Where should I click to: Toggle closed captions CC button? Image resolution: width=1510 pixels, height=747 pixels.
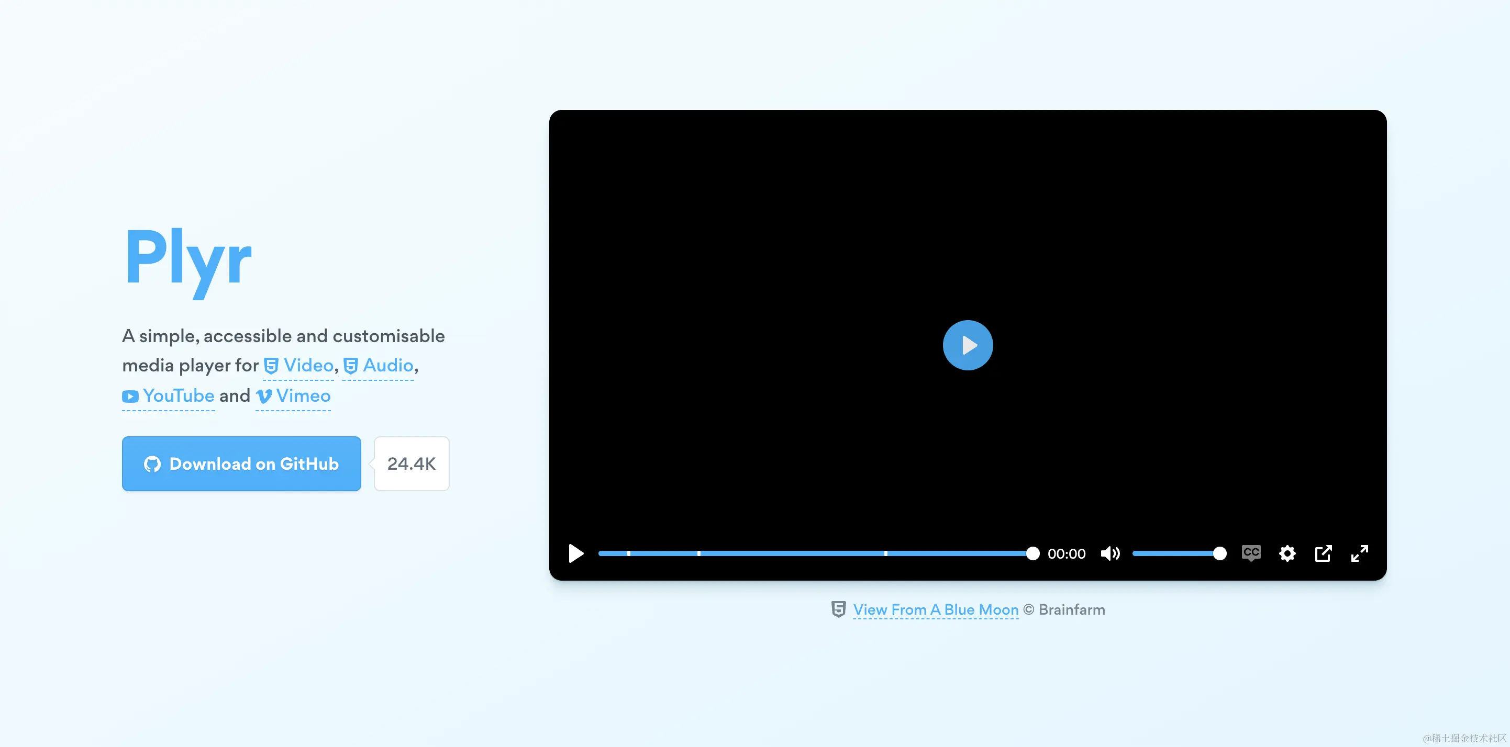[1251, 553]
